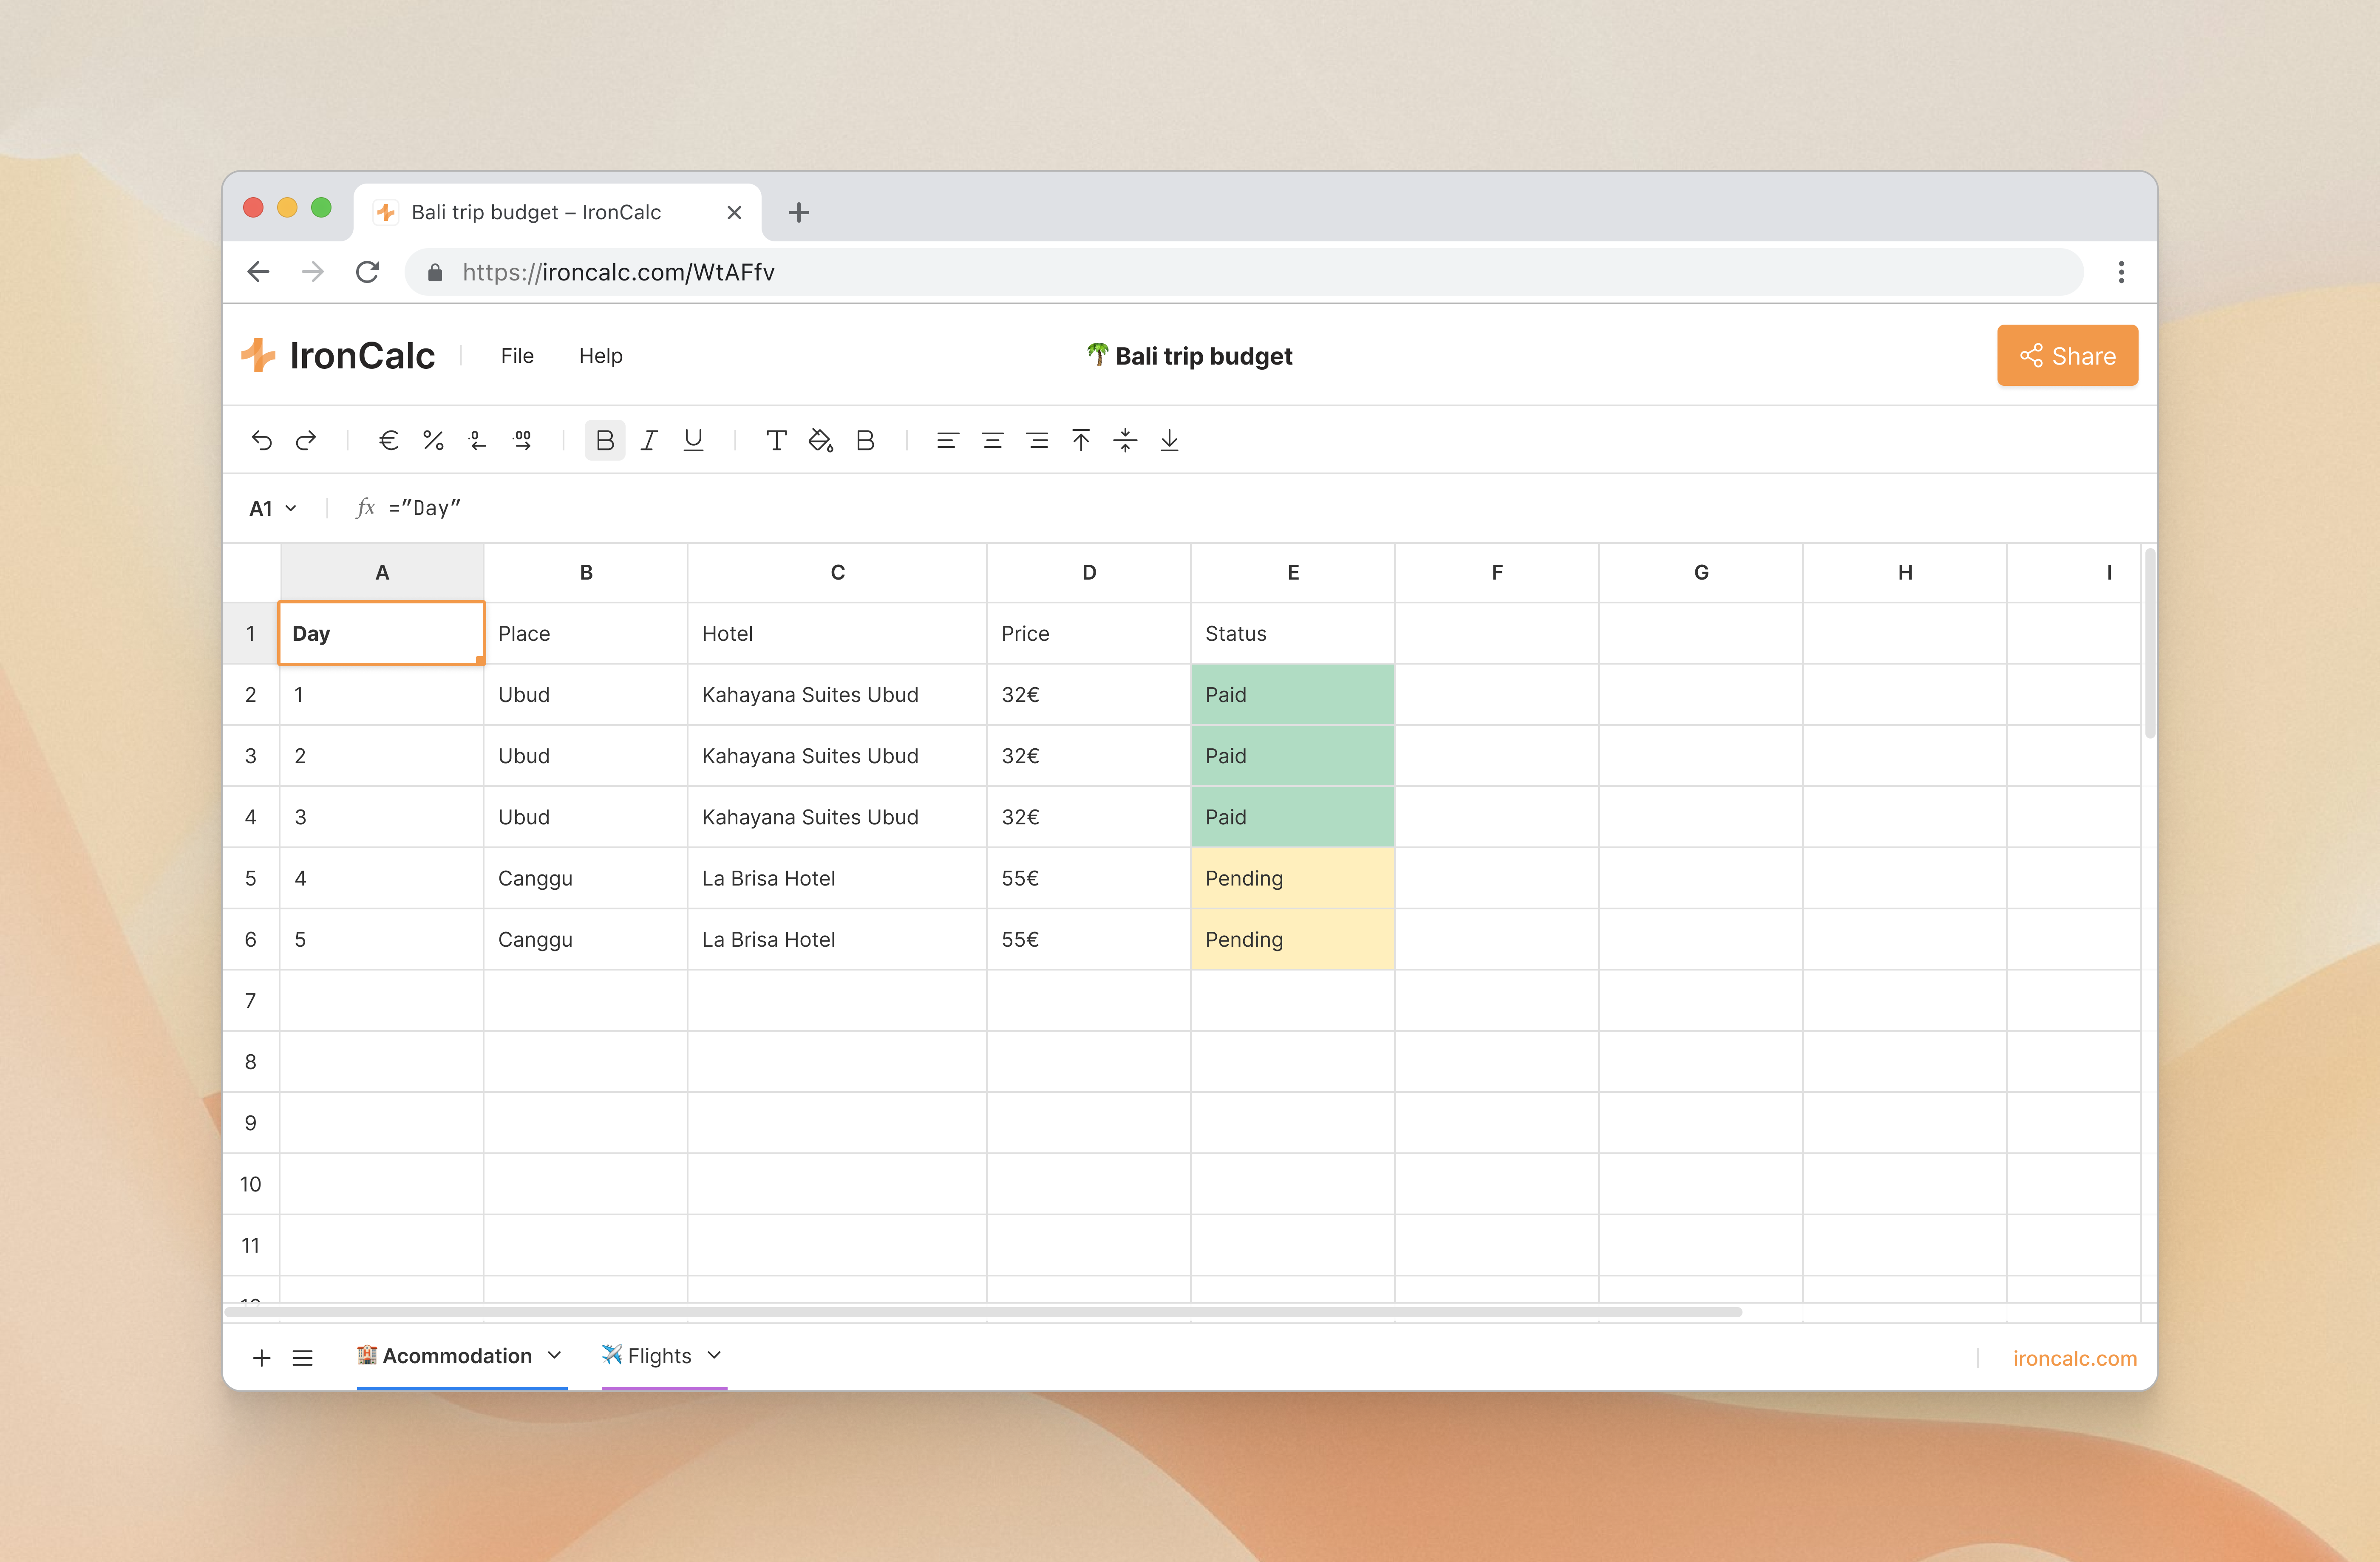Undo the last action
2380x1562 pixels.
point(261,440)
